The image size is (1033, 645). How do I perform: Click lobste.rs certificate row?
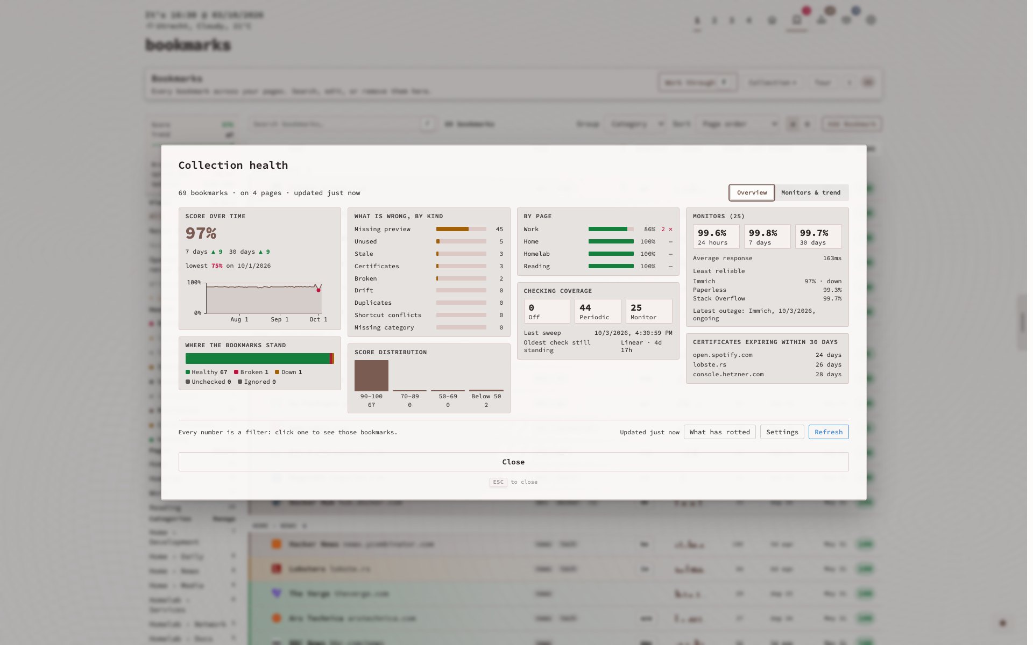[x=767, y=364]
